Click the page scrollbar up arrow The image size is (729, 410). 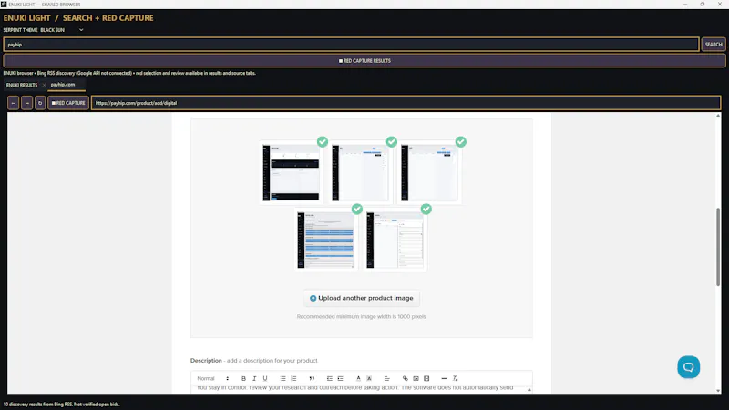coord(718,116)
